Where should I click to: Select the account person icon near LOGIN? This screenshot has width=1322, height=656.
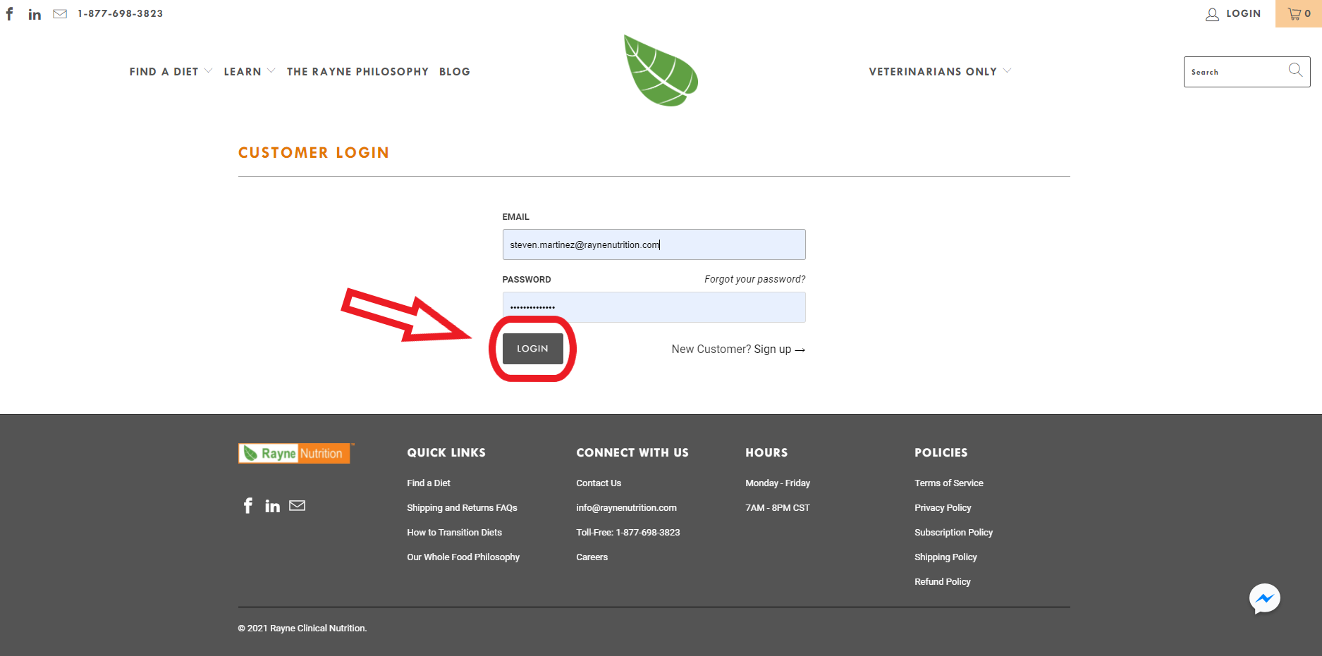coord(1211,13)
